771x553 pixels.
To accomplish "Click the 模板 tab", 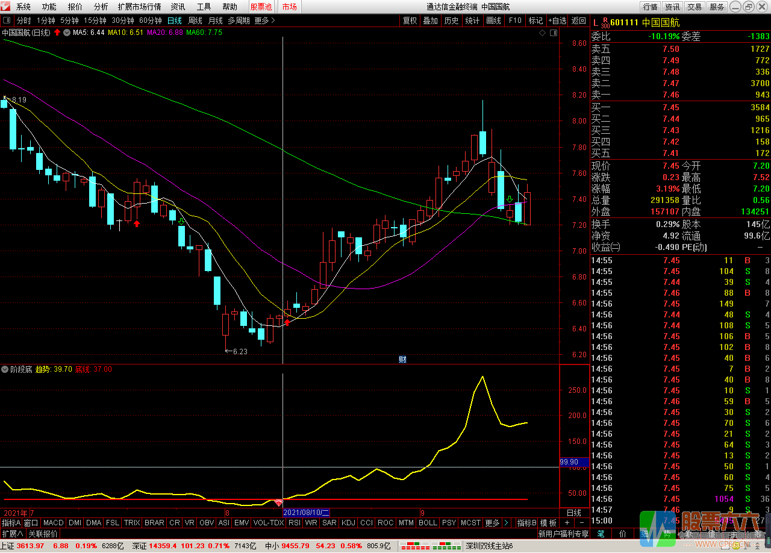I will point(548,523).
